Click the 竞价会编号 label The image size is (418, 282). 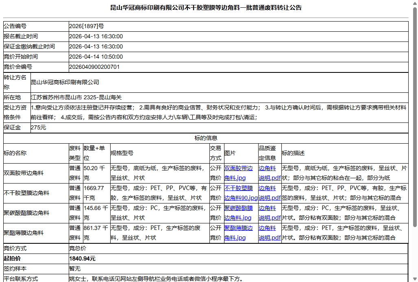tap(18, 67)
